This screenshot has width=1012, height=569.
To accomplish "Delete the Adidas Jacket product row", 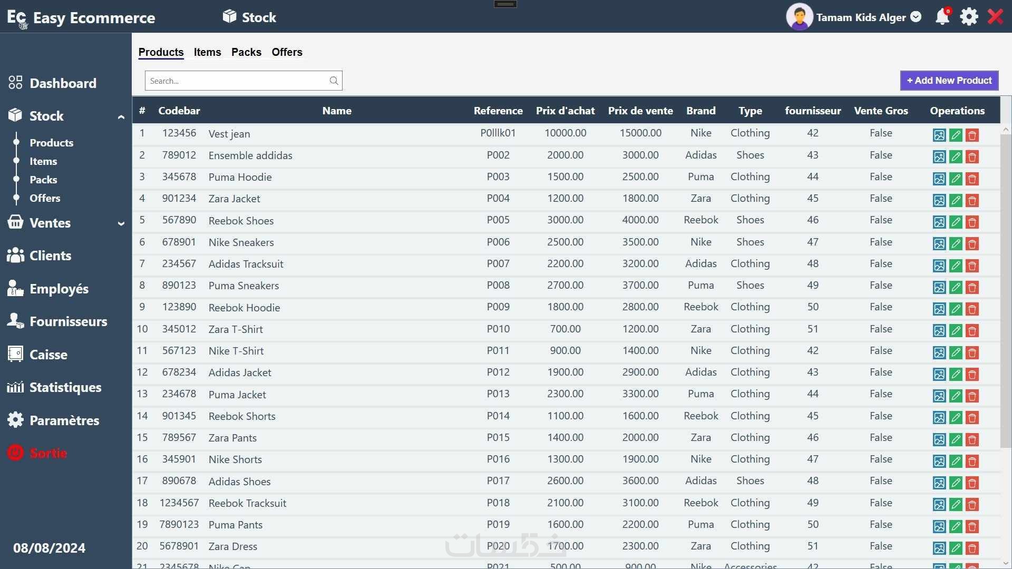I will pos(972,374).
